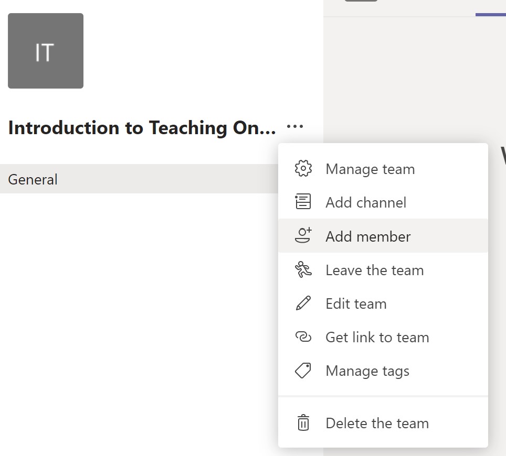Click the Edit team pencil icon
506x456 pixels.
(x=302, y=303)
